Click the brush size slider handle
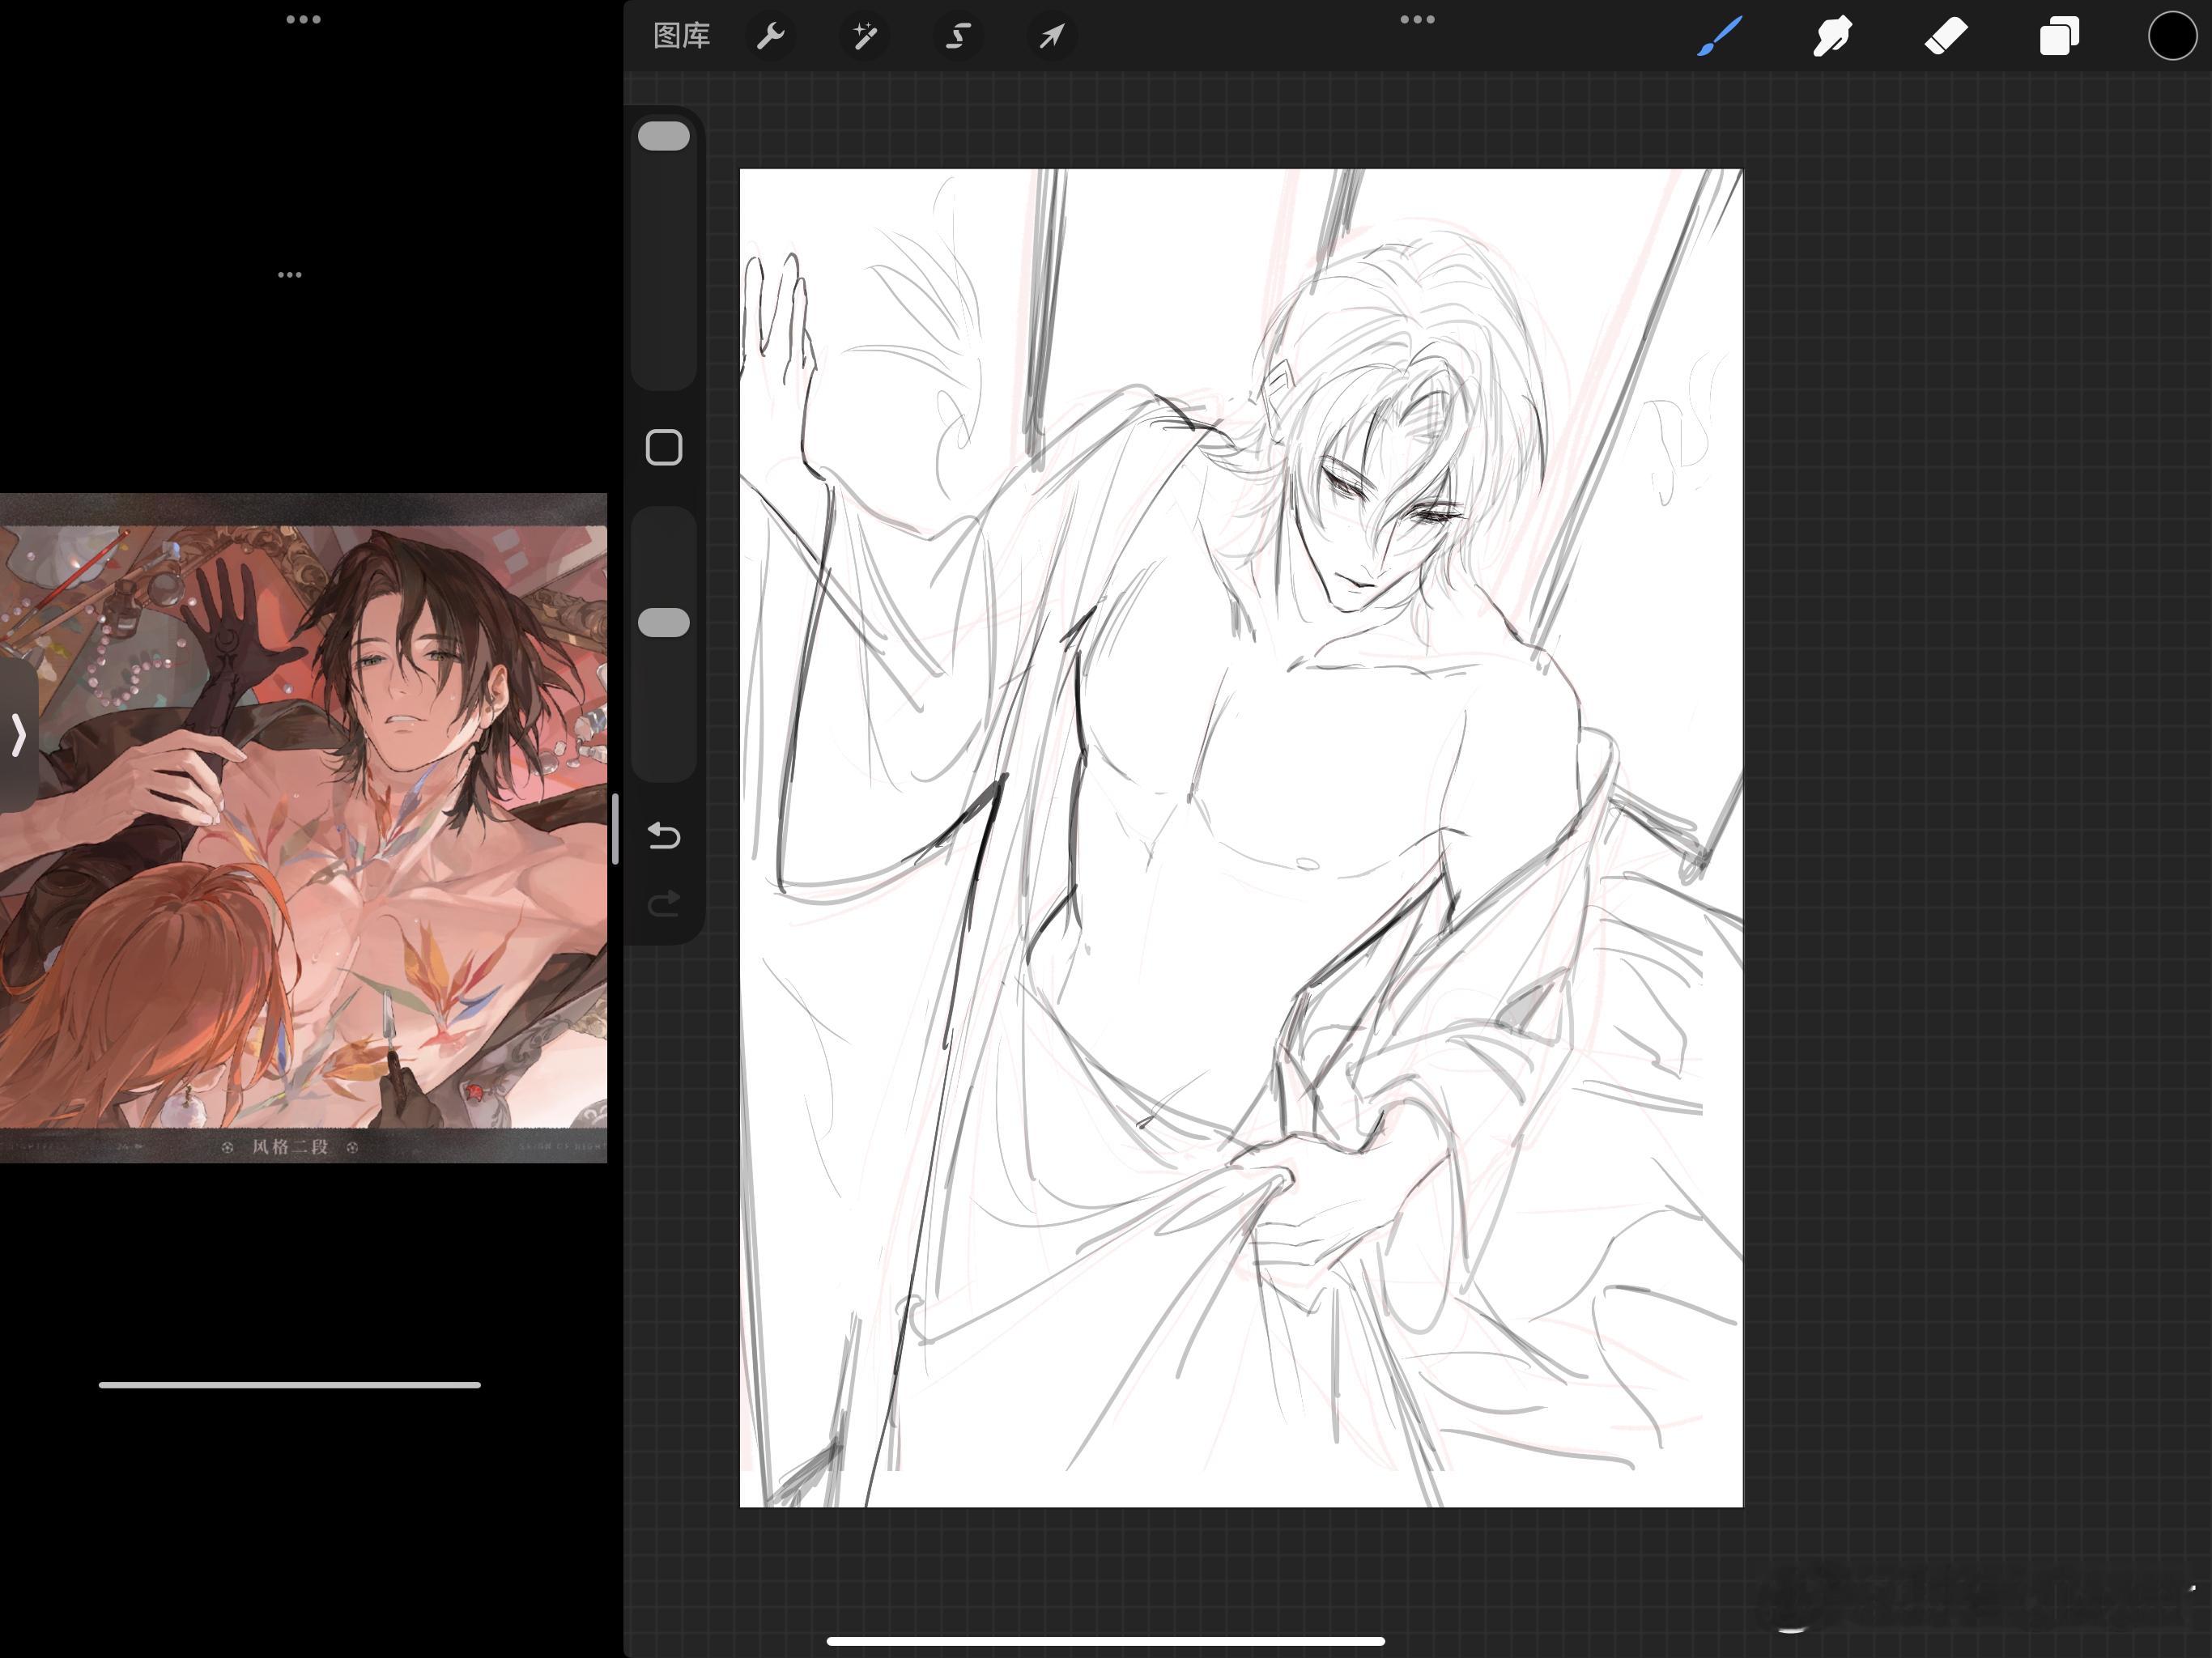The height and width of the screenshot is (1658, 2212). [x=664, y=137]
